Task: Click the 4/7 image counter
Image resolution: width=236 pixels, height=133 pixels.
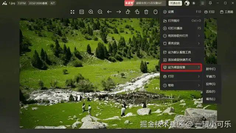Action: point(52,3)
